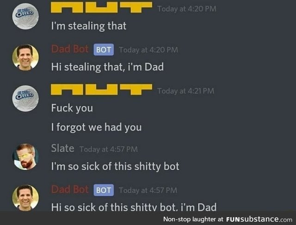Select Slate username

tap(63, 148)
